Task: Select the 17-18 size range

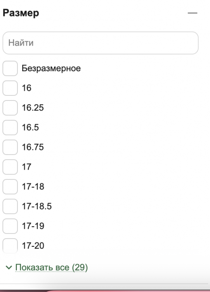Action: tap(10, 186)
